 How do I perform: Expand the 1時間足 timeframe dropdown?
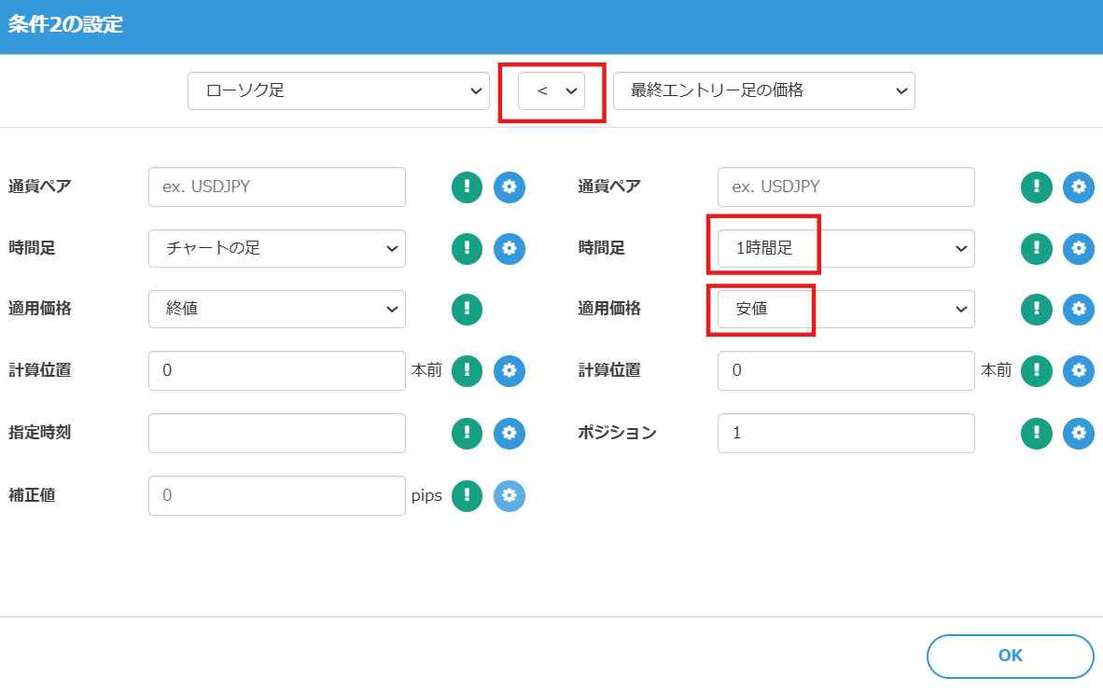point(845,248)
